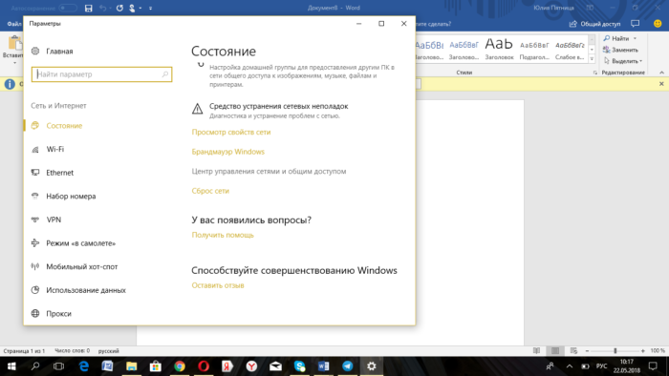The height and width of the screenshot is (376, 669).
Task: Open the comments icon in Word
Action: [x=635, y=24]
